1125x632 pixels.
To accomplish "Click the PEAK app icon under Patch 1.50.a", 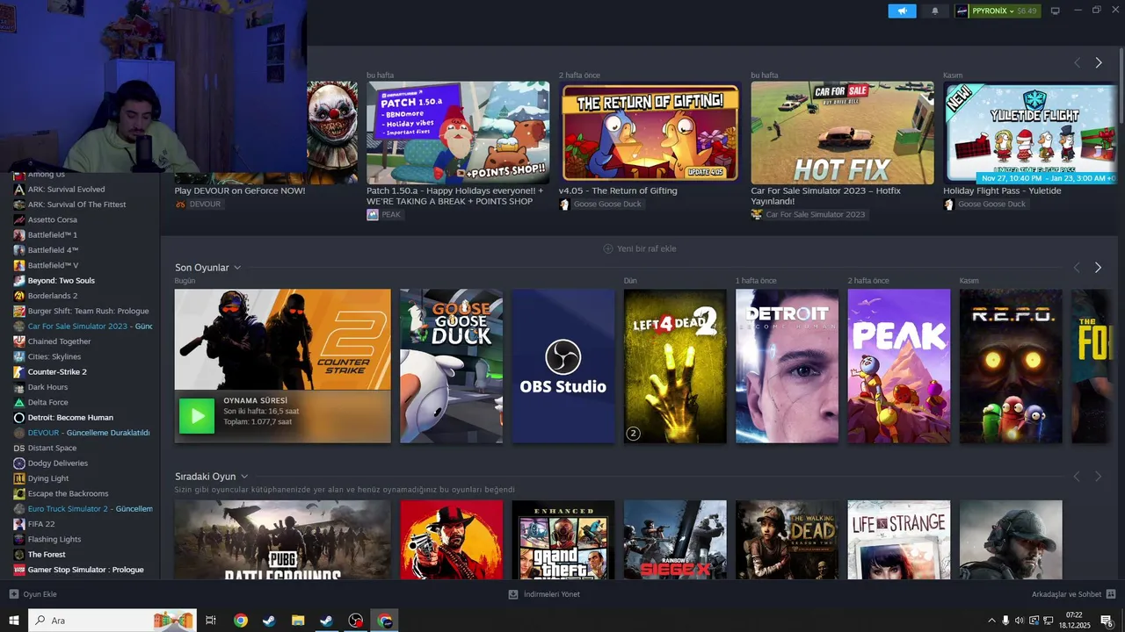I will 373,214.
